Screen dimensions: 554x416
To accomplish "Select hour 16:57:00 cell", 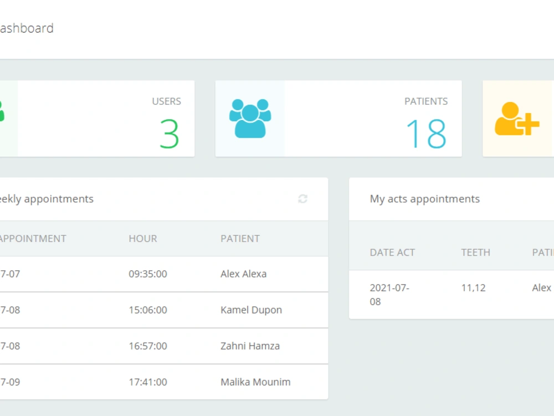I will pyautogui.click(x=148, y=346).
